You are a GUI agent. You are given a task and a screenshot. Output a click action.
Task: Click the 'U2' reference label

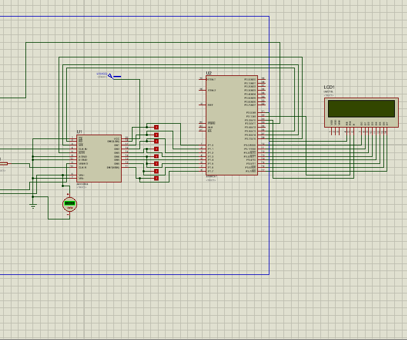click(209, 73)
